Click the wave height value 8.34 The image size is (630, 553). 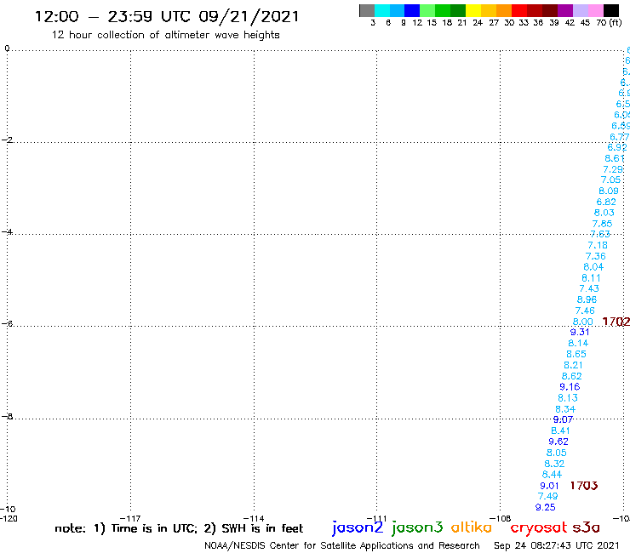coord(565,409)
